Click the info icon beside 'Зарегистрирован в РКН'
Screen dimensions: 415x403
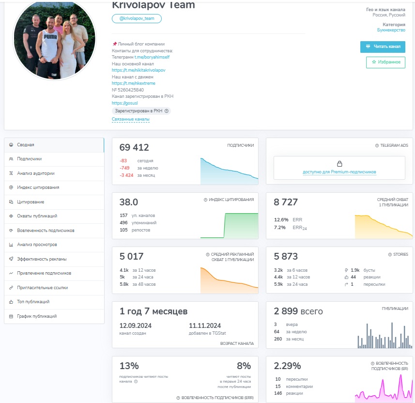pyautogui.click(x=167, y=111)
